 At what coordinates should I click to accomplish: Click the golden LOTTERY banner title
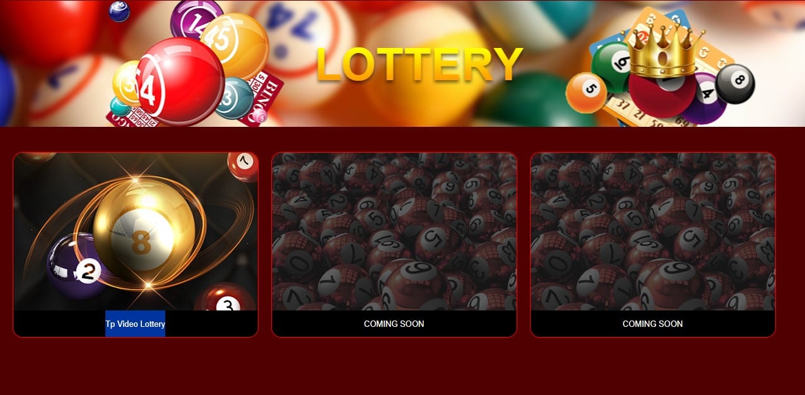pyautogui.click(x=419, y=65)
